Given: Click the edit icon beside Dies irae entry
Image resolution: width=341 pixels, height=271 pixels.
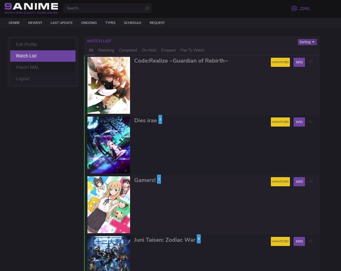Looking at the screenshot, I should click(x=311, y=121).
